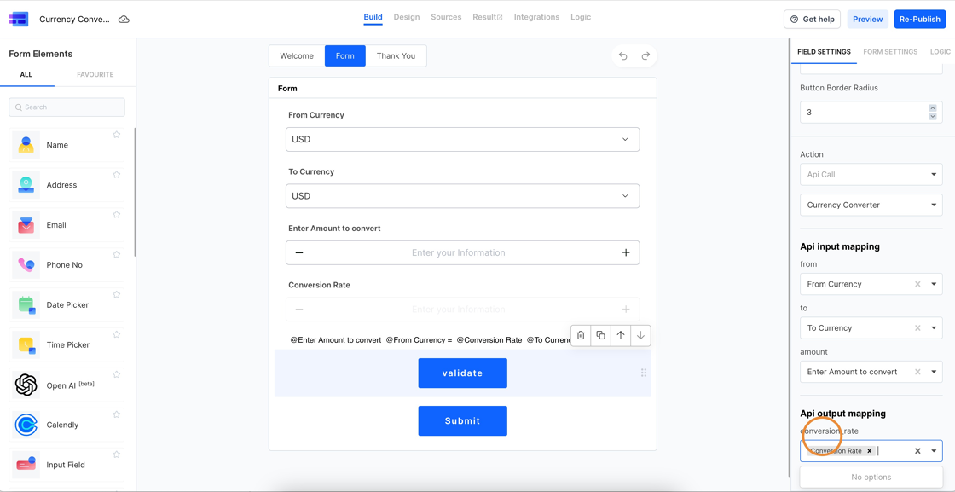Open form Preview
This screenshot has height=492, width=955.
point(869,18)
